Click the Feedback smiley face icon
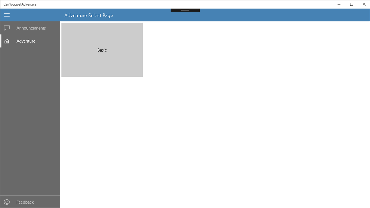 click(7, 202)
